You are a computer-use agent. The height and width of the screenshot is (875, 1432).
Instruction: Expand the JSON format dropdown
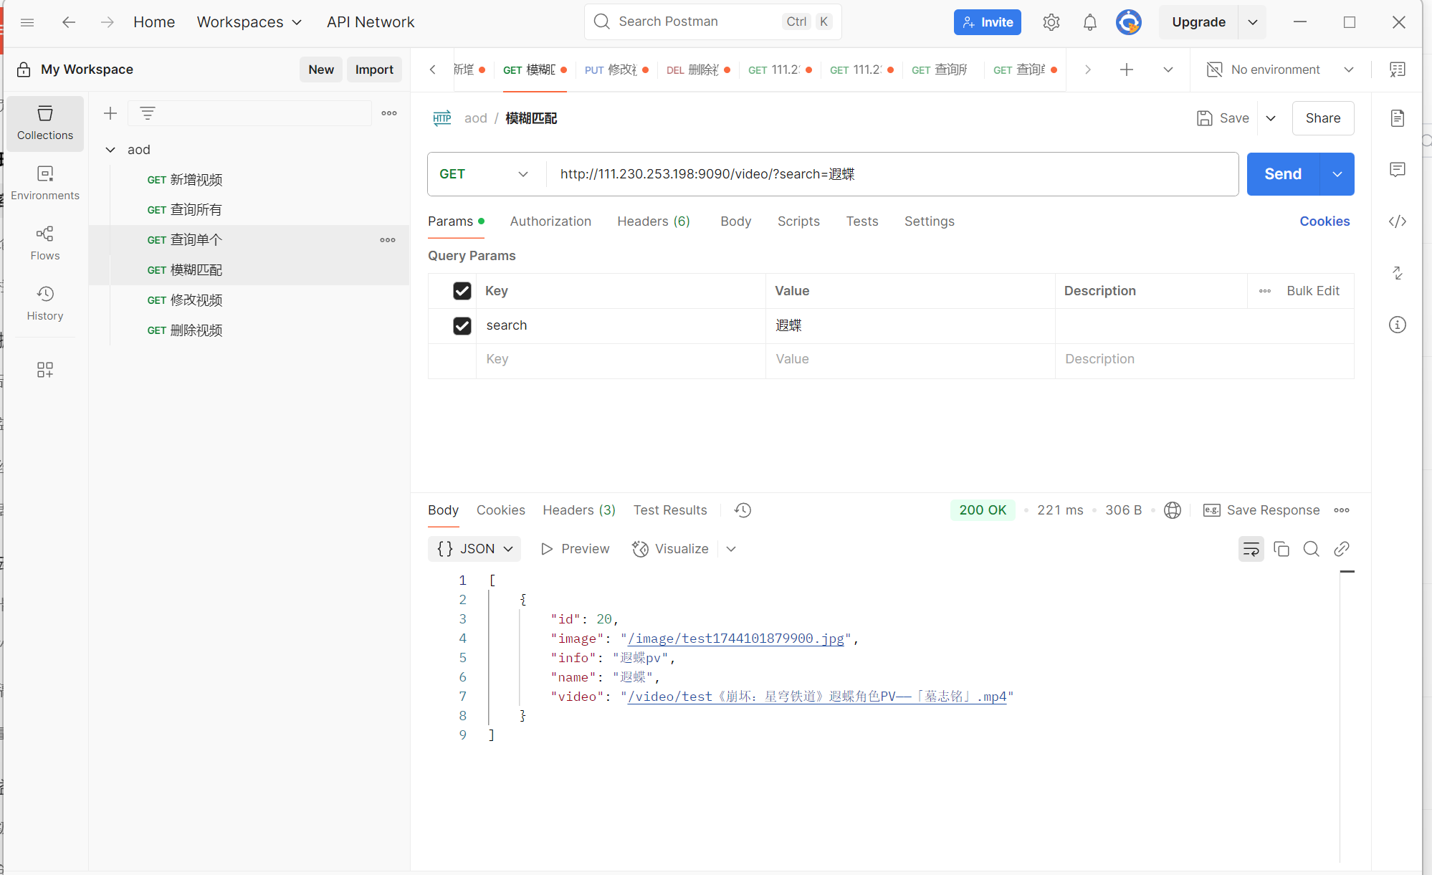474,549
